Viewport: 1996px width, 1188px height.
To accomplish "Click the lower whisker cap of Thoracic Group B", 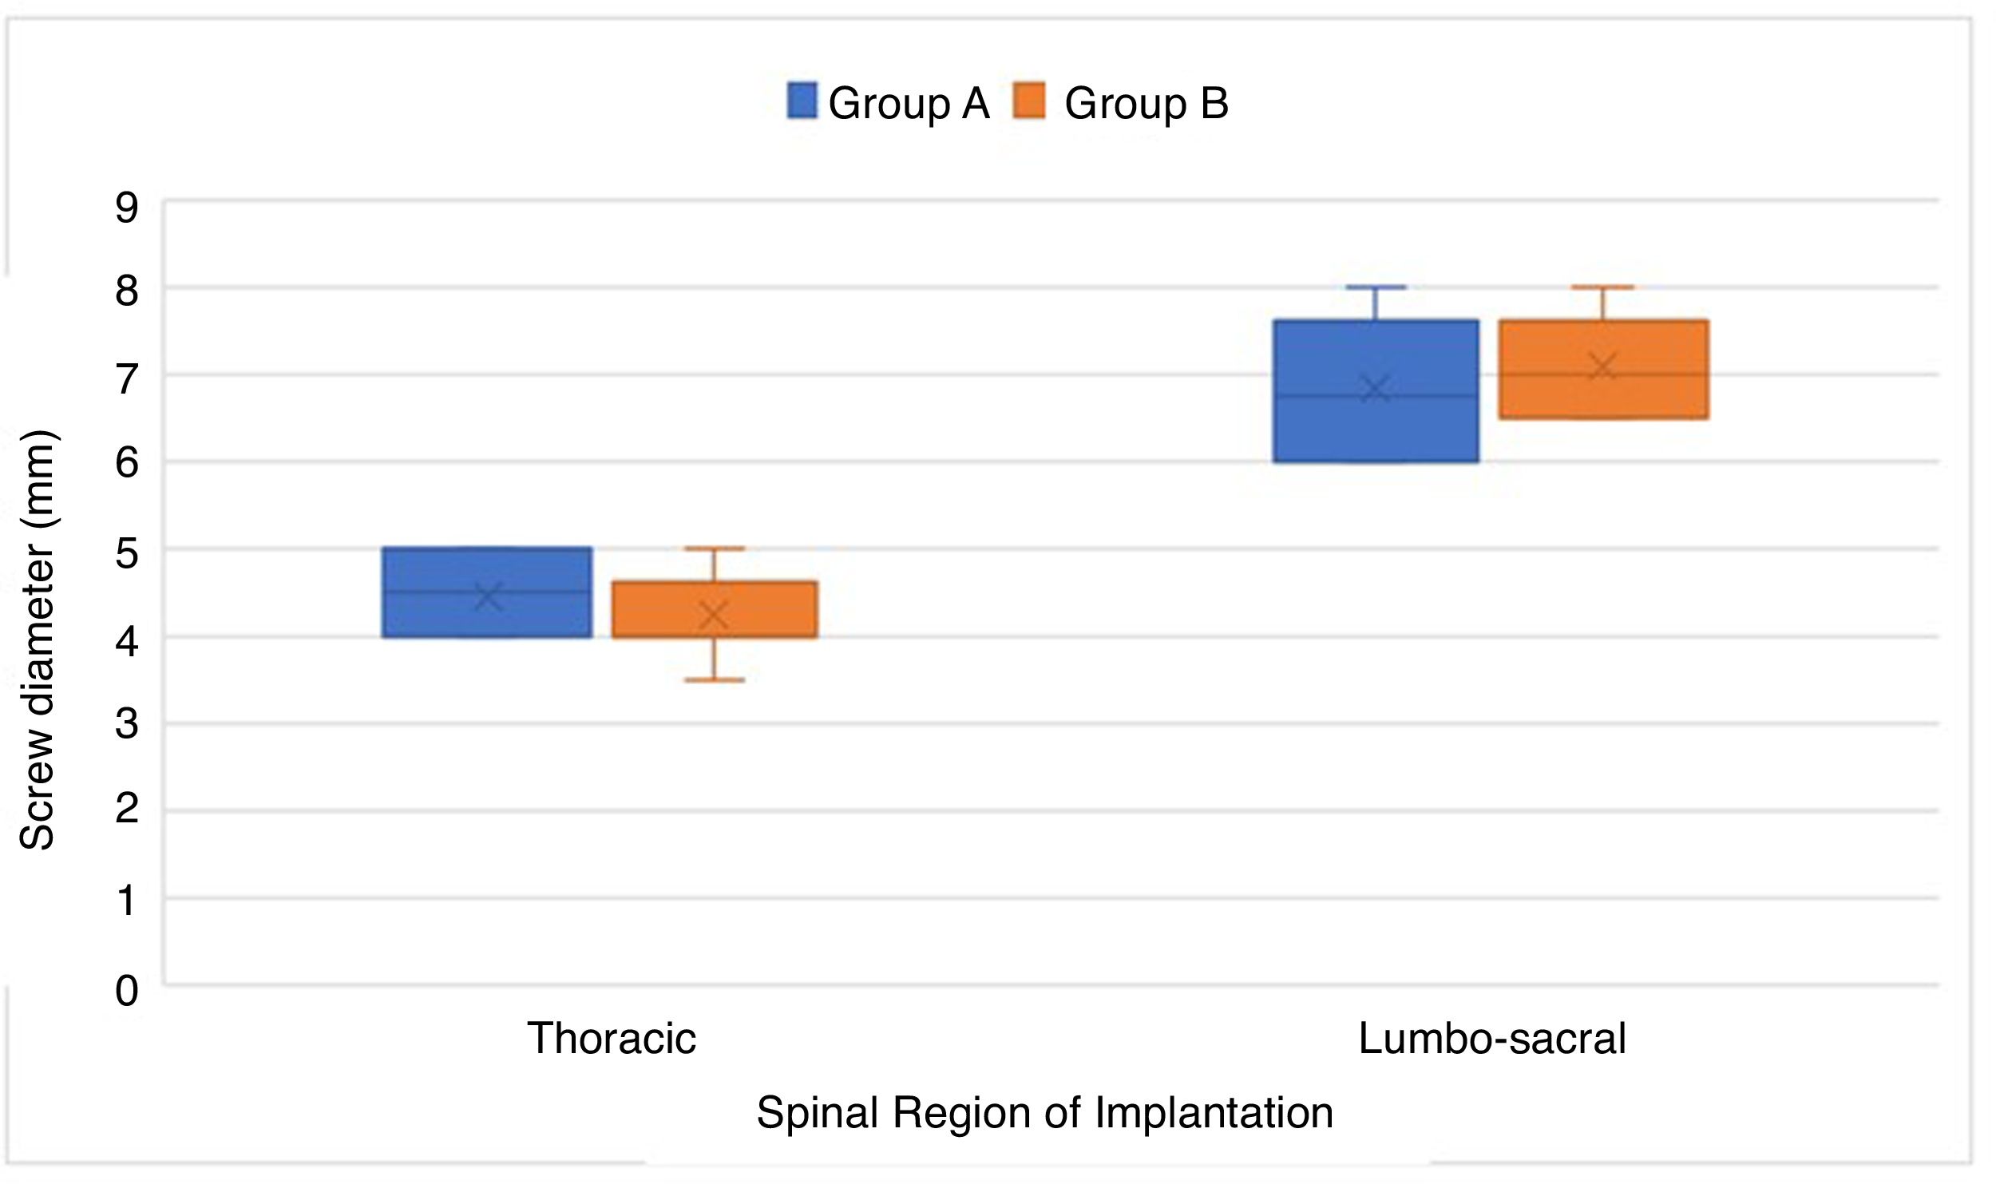I will [714, 680].
